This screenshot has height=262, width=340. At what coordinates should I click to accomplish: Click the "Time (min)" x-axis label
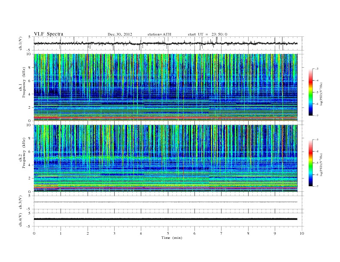tap(172, 238)
